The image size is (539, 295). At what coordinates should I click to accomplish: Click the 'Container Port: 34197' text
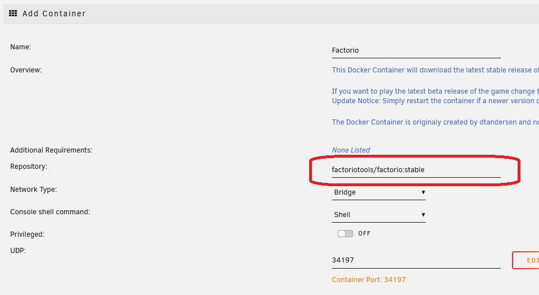click(x=369, y=279)
